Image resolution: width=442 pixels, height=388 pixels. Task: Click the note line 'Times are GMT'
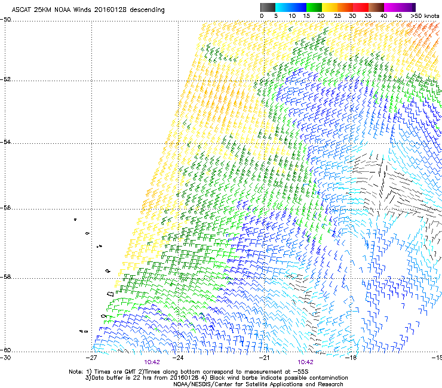coord(115,372)
